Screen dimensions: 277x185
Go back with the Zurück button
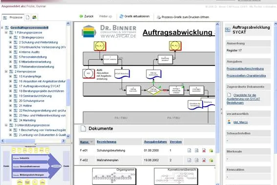click(x=86, y=16)
